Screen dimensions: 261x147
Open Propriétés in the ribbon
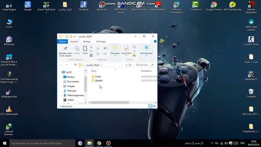(126, 51)
